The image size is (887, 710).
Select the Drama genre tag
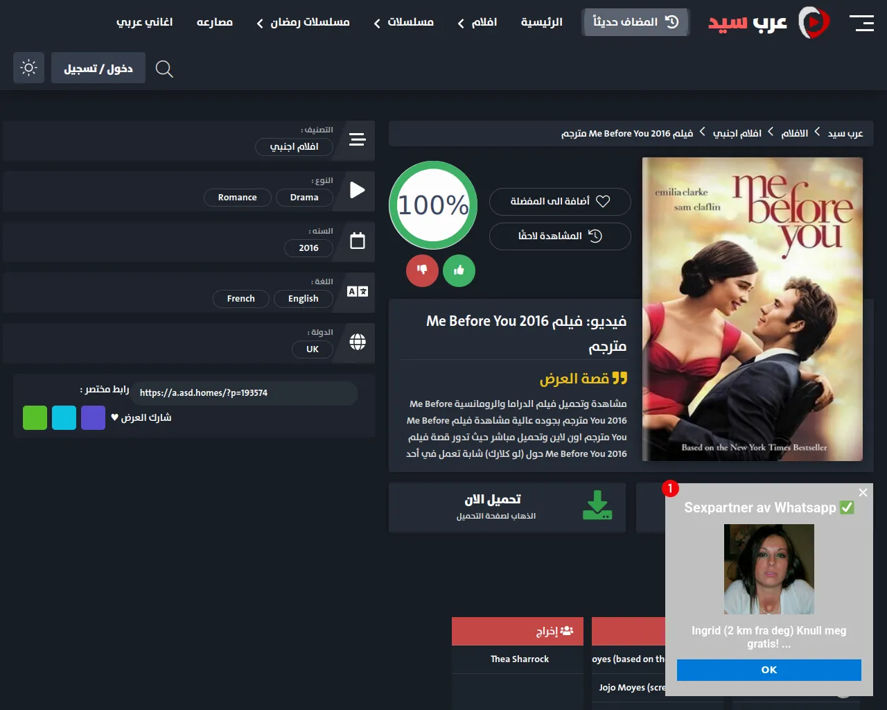(x=304, y=198)
